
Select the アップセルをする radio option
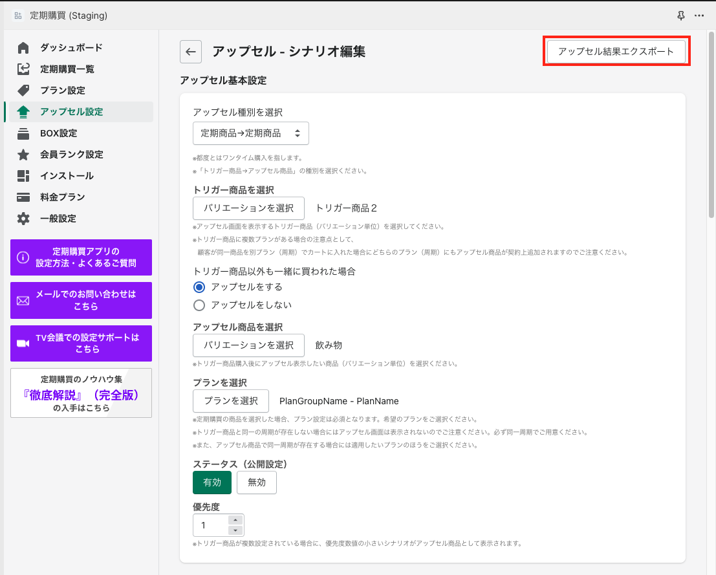point(199,287)
